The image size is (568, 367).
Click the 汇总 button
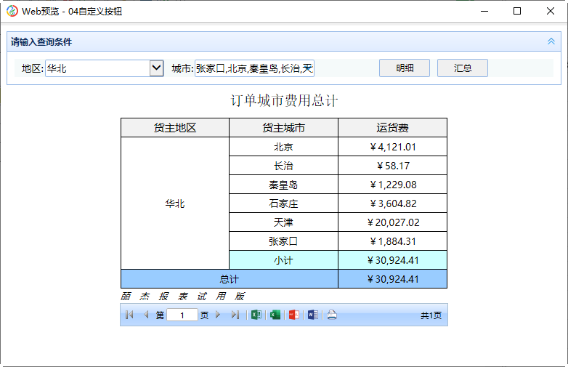[x=463, y=68]
